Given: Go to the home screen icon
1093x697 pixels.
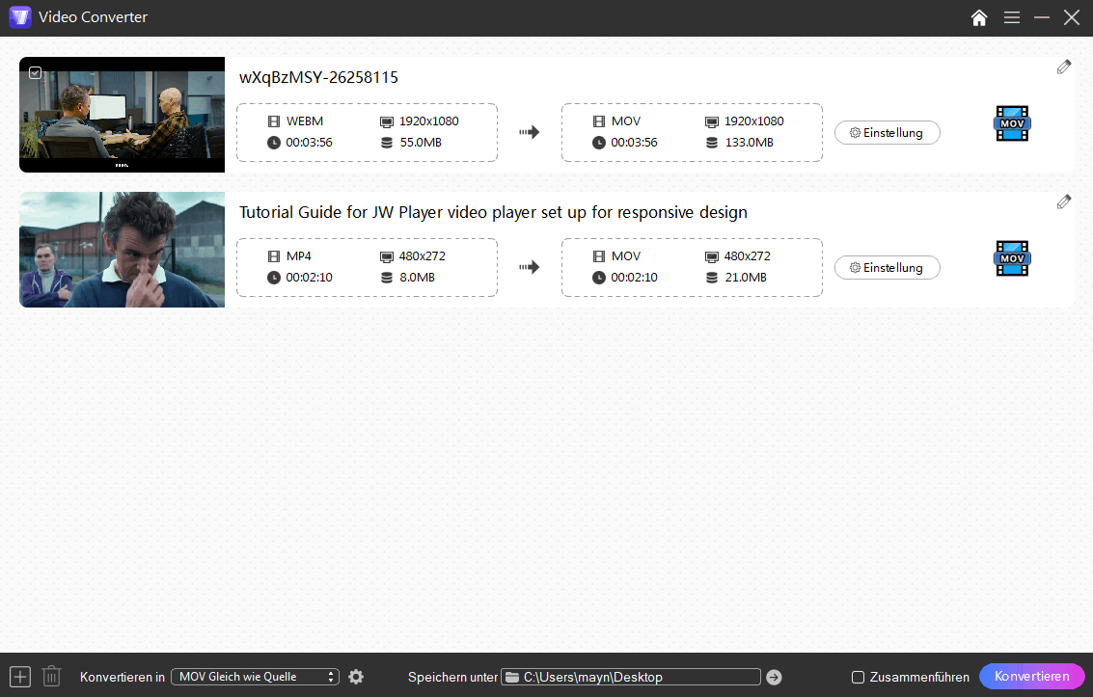Looking at the screenshot, I should point(978,17).
